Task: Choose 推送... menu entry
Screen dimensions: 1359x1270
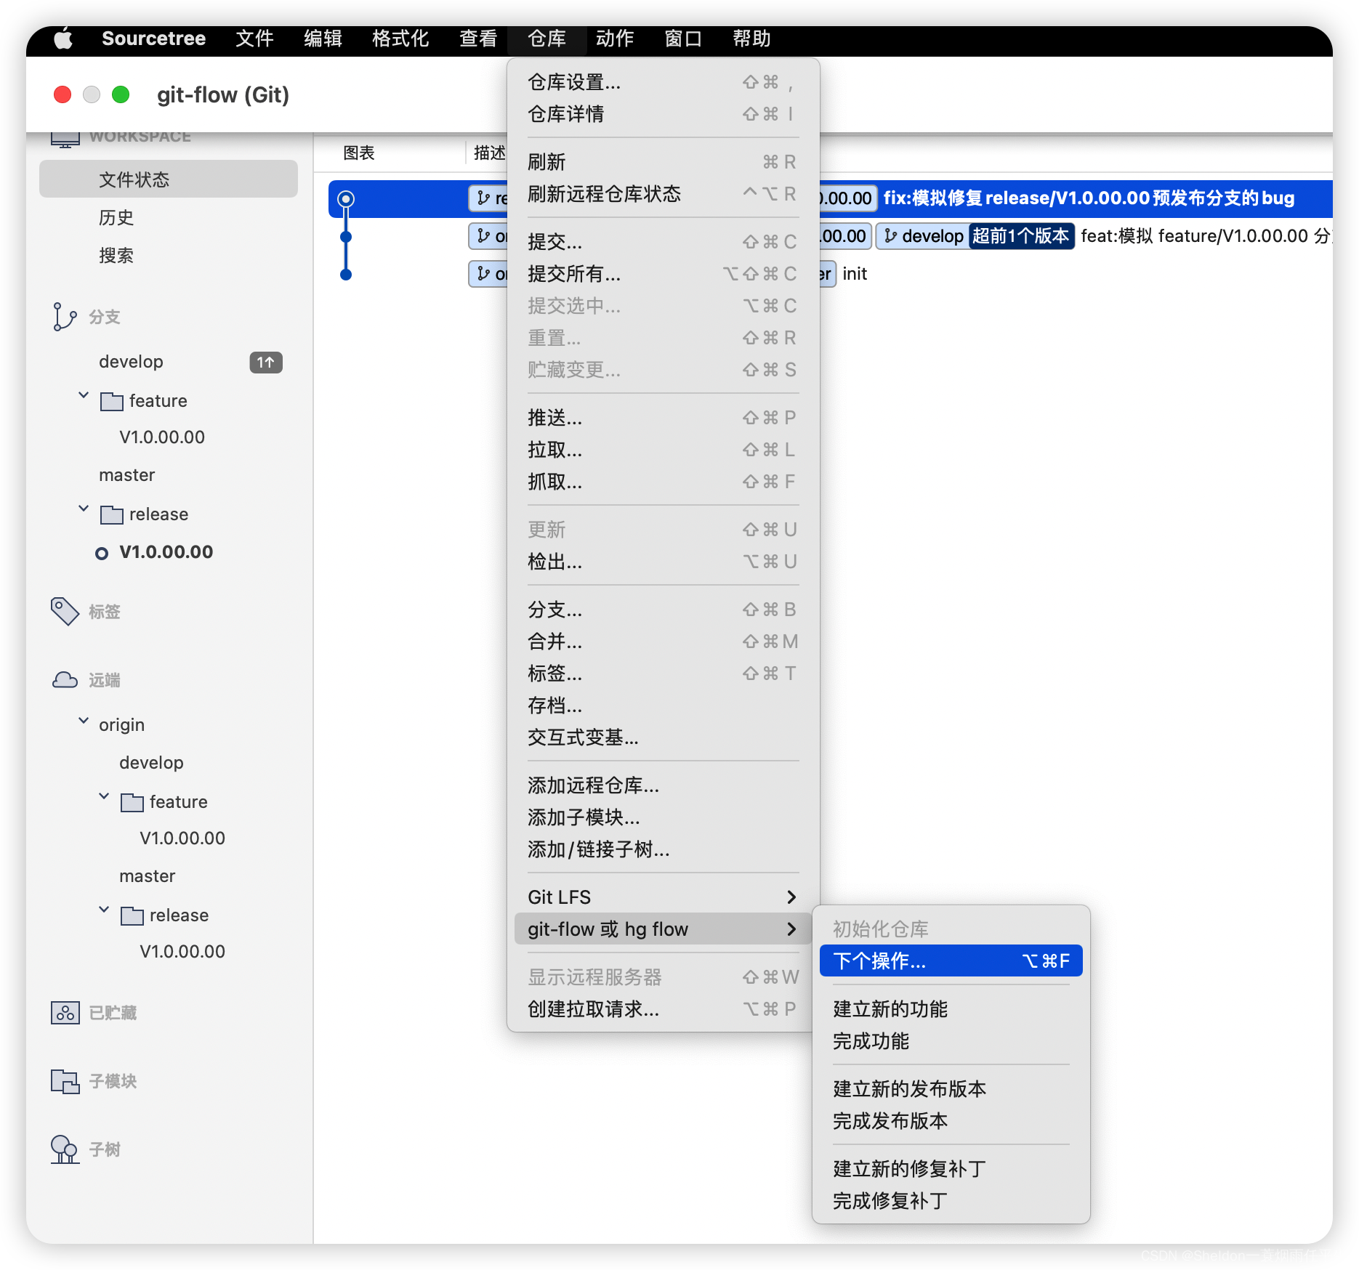Action: (x=663, y=418)
